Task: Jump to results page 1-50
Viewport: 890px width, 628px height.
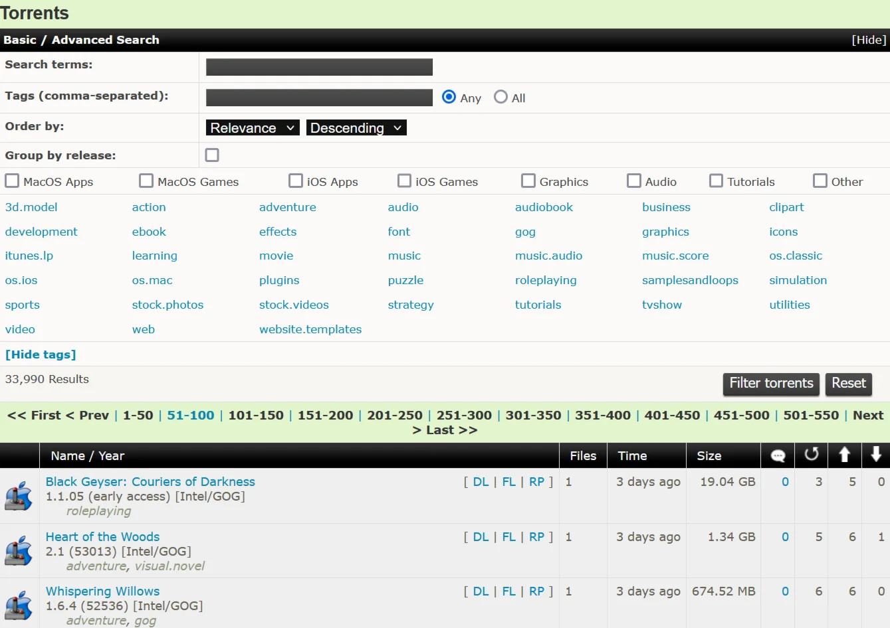Action: (138, 416)
